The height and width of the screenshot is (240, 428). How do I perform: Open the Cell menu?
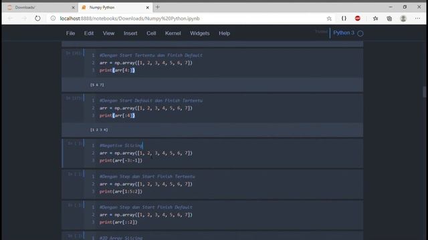(151, 33)
